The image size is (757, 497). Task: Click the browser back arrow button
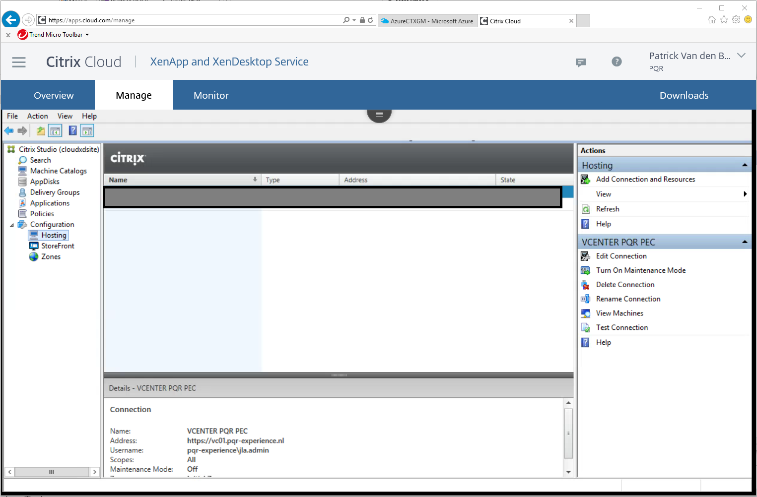pos(11,20)
